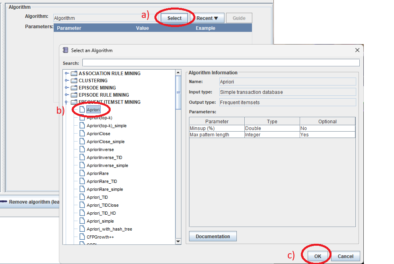Select the EPISODE MINING folder icon

(x=74, y=87)
